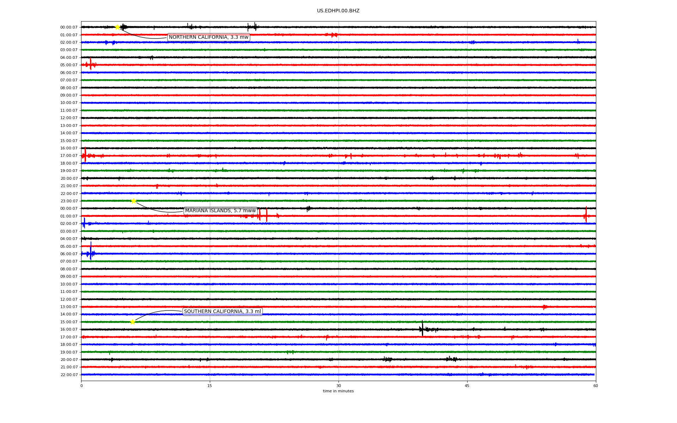Click the 'time in minutes' axis label
Image resolution: width=677 pixels, height=423 pixels.
coord(338,391)
